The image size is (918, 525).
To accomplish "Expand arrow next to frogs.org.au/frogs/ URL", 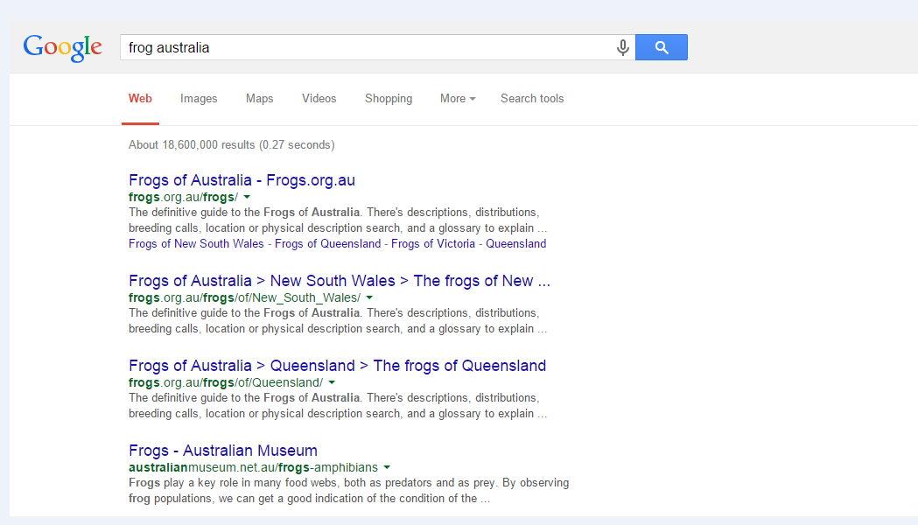I will pyautogui.click(x=247, y=197).
